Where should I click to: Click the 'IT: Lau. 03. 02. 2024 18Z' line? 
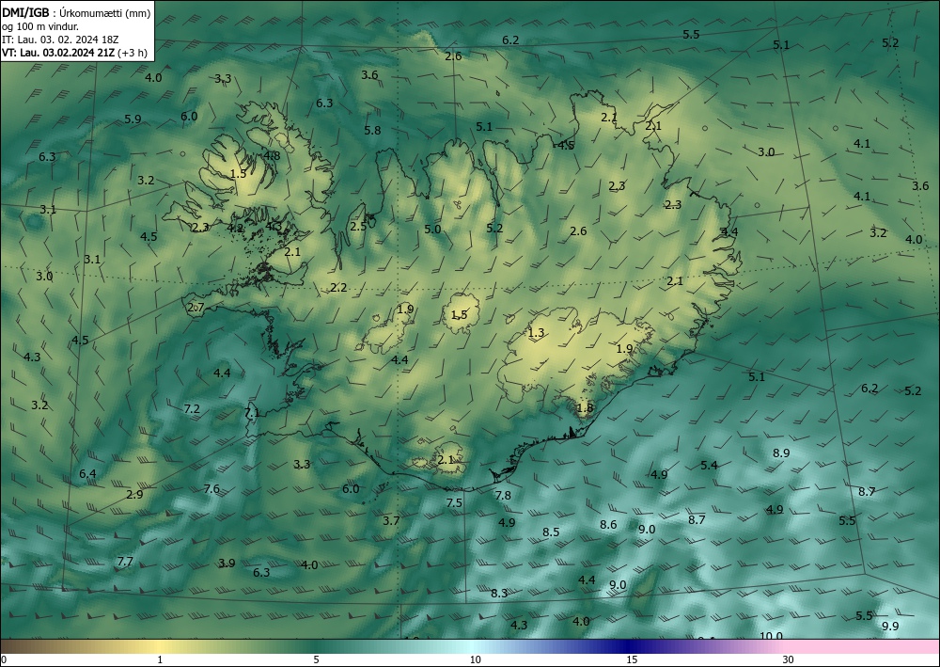pyautogui.click(x=60, y=40)
